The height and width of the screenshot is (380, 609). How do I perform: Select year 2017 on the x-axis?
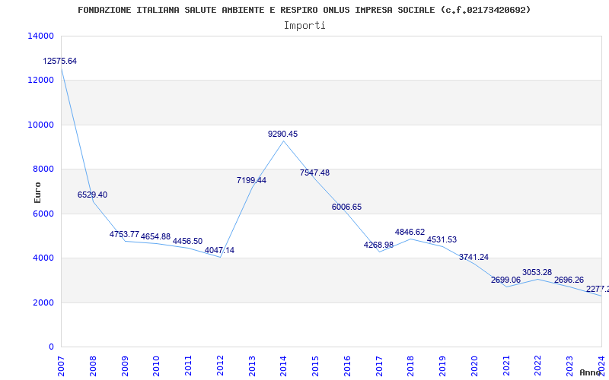point(379,366)
